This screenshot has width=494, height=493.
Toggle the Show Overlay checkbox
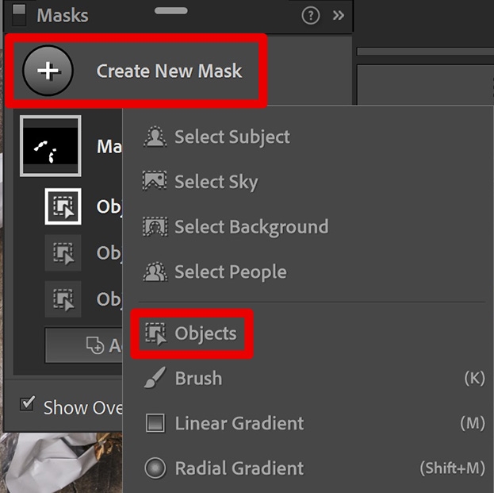click(x=28, y=404)
